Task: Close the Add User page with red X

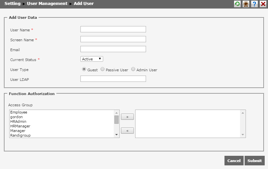Action: (263, 4)
